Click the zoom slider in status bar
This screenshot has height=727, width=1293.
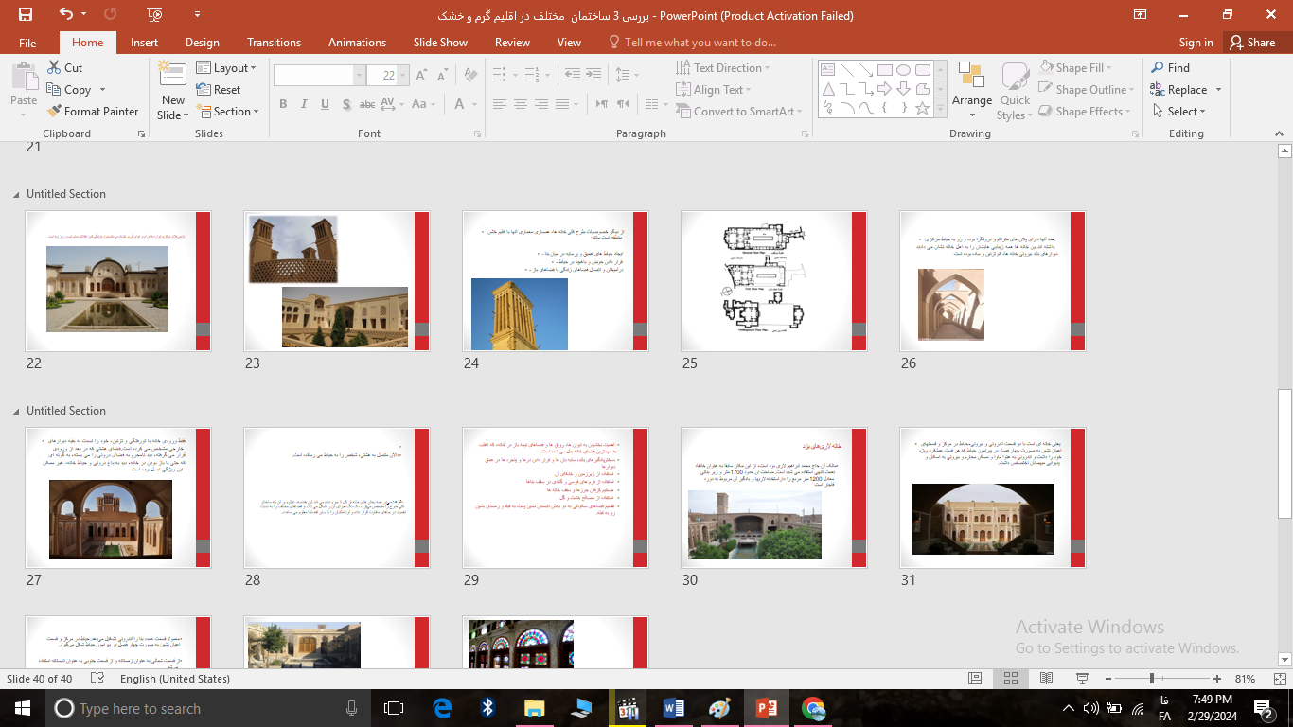point(1151,679)
